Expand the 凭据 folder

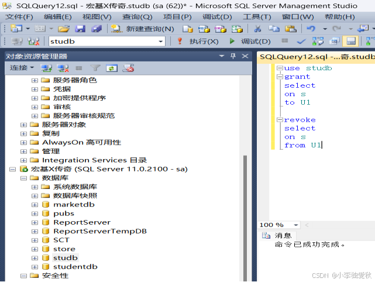pyautogui.click(x=35, y=89)
